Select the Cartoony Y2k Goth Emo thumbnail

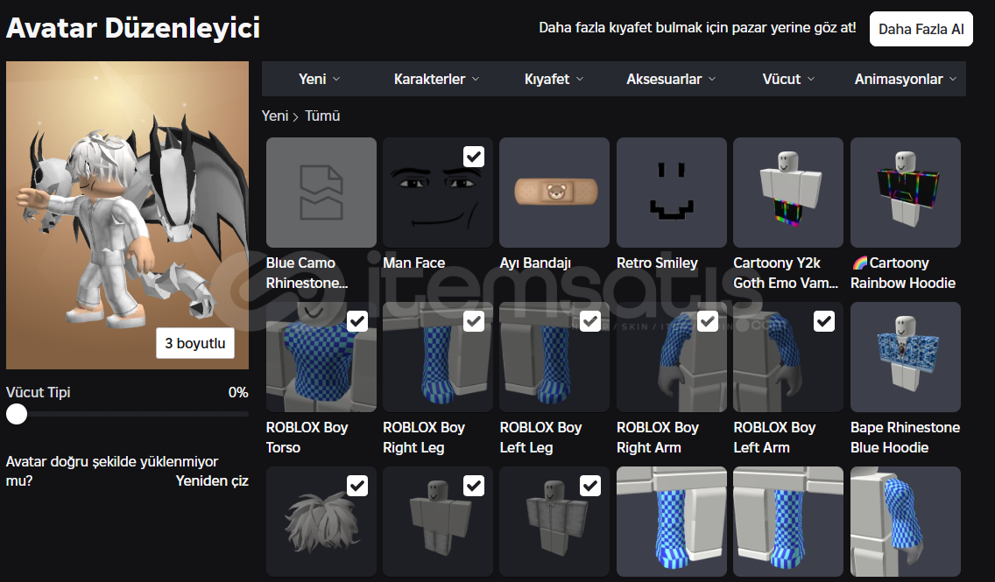tap(788, 192)
